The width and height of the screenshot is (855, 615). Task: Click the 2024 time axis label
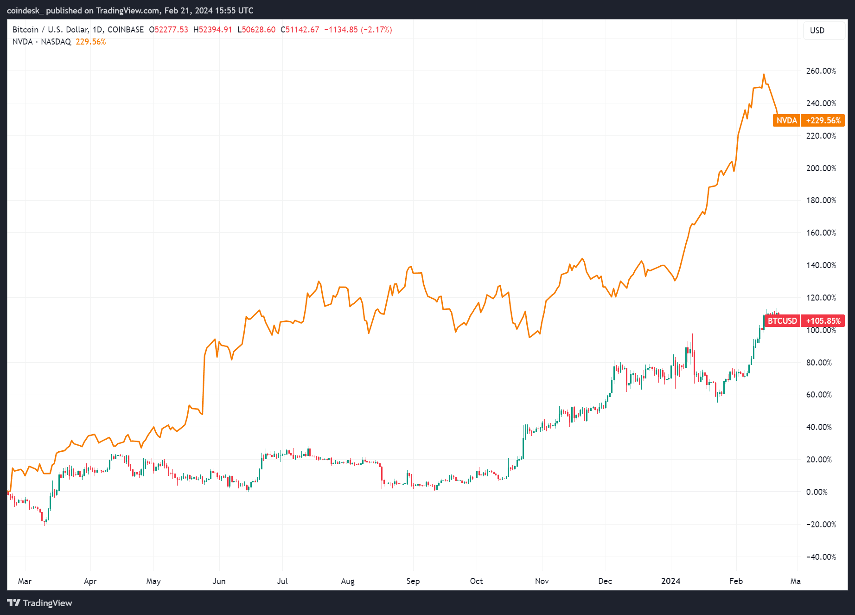pyautogui.click(x=670, y=581)
